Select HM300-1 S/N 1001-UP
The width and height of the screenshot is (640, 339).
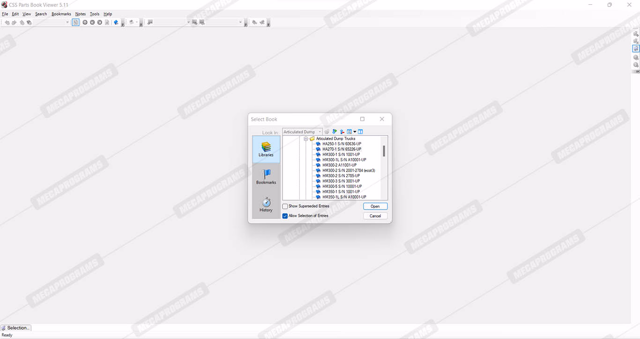tap(341, 155)
